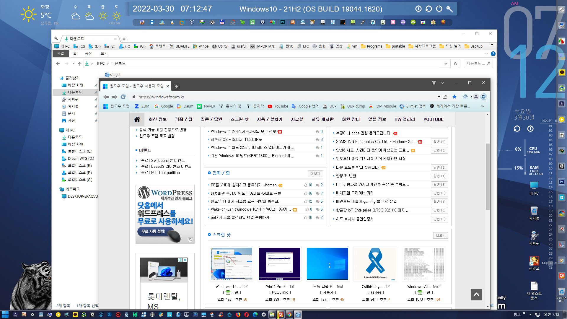This screenshot has height=319, width=567.
Task: Open Microsoft Edge from the taskbar
Action: tap(255, 315)
